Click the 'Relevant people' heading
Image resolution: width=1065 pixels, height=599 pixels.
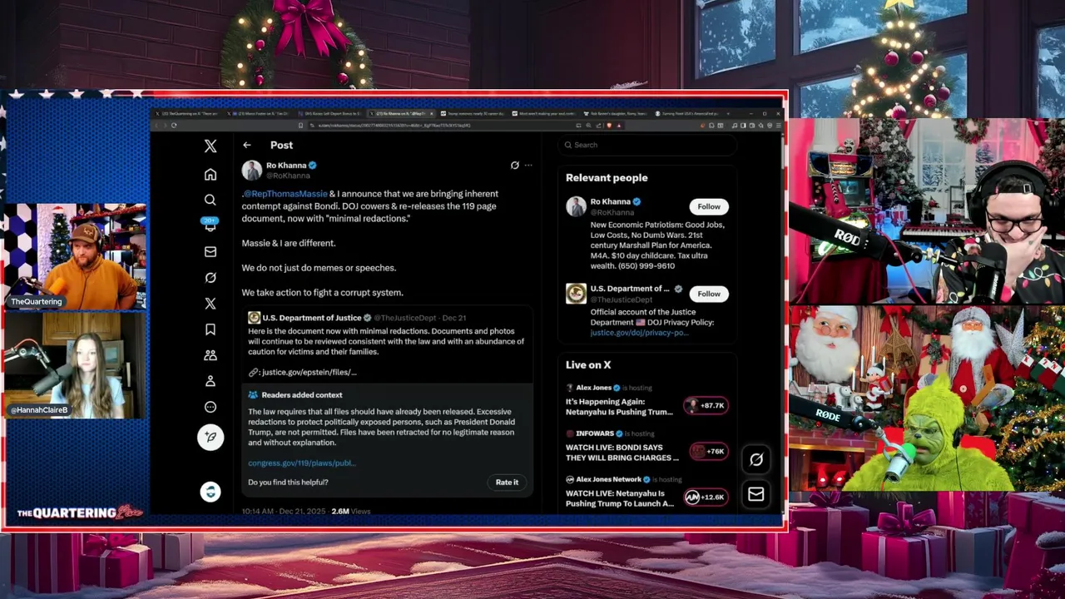pos(607,178)
